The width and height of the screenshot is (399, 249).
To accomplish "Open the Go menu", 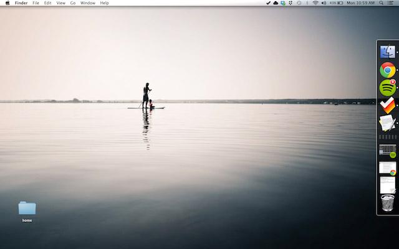I will [72, 3].
